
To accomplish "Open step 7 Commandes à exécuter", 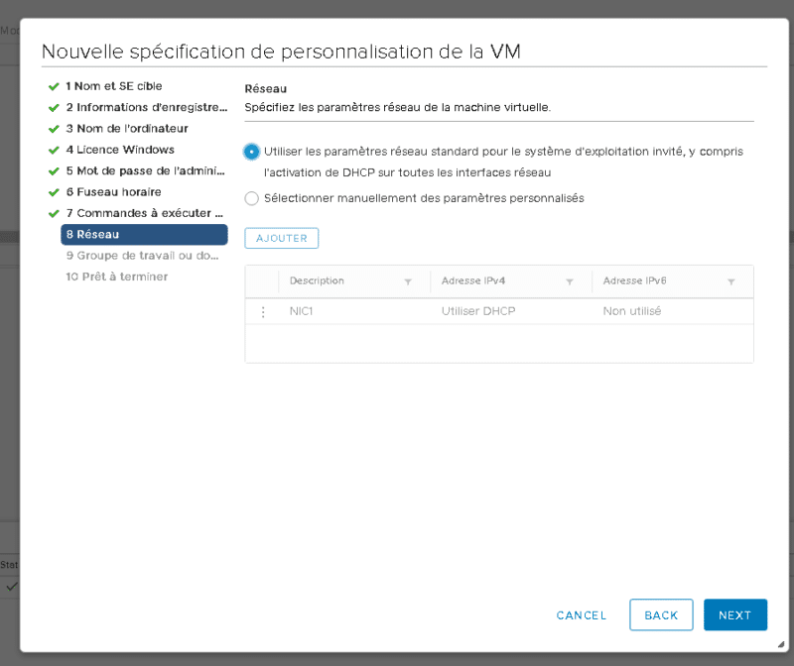I will pyautogui.click(x=142, y=213).
